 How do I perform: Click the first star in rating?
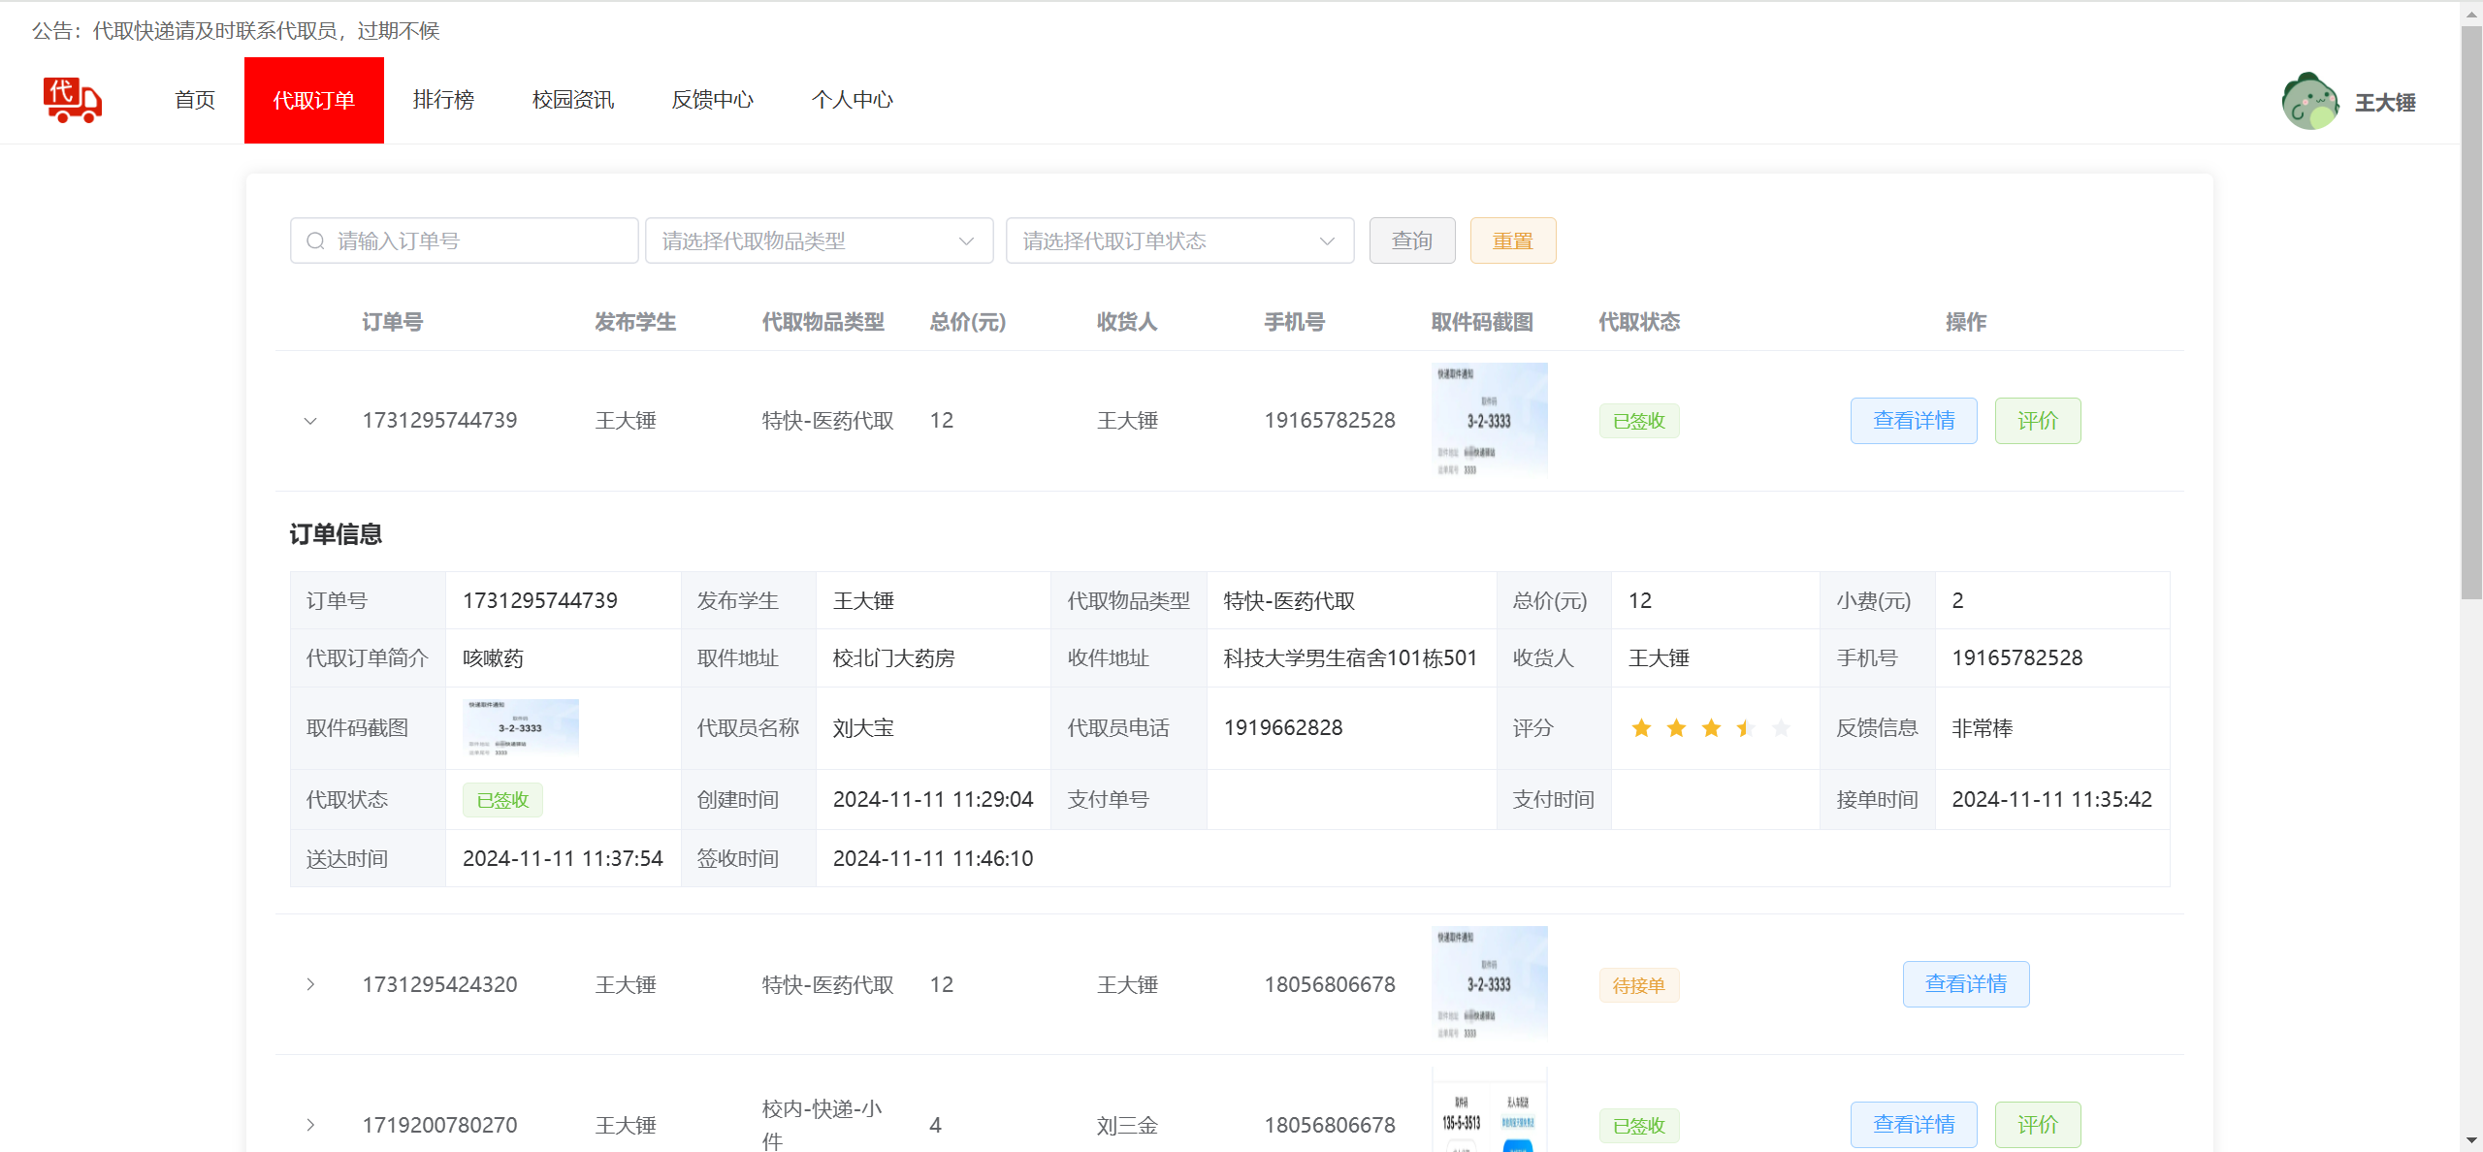click(x=1641, y=728)
